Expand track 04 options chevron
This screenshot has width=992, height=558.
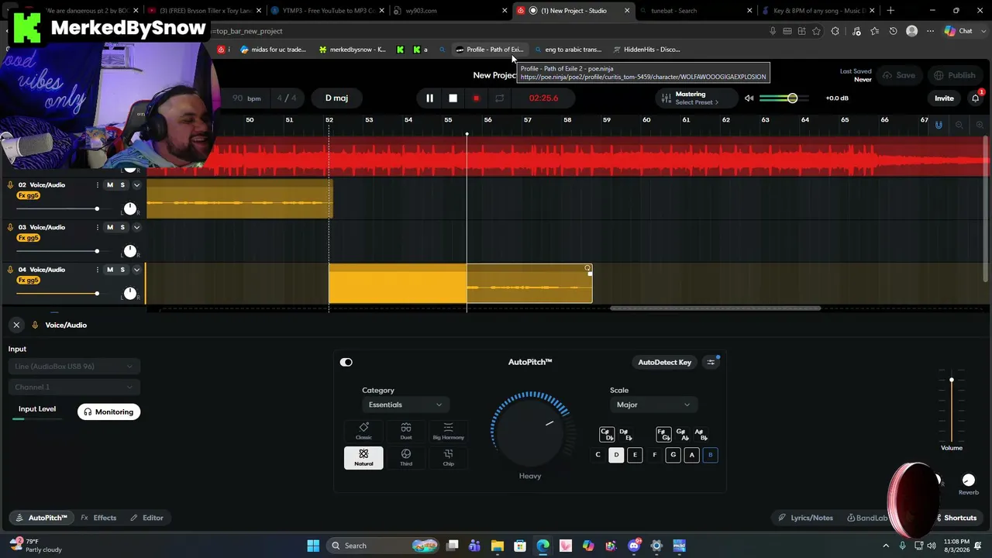pos(136,270)
